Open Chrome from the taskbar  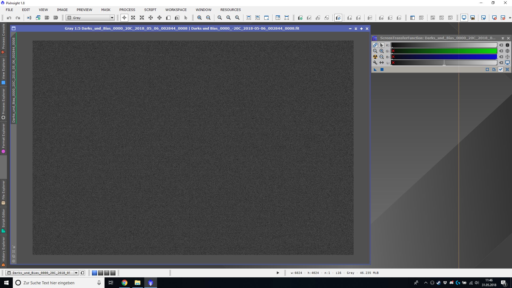125,283
